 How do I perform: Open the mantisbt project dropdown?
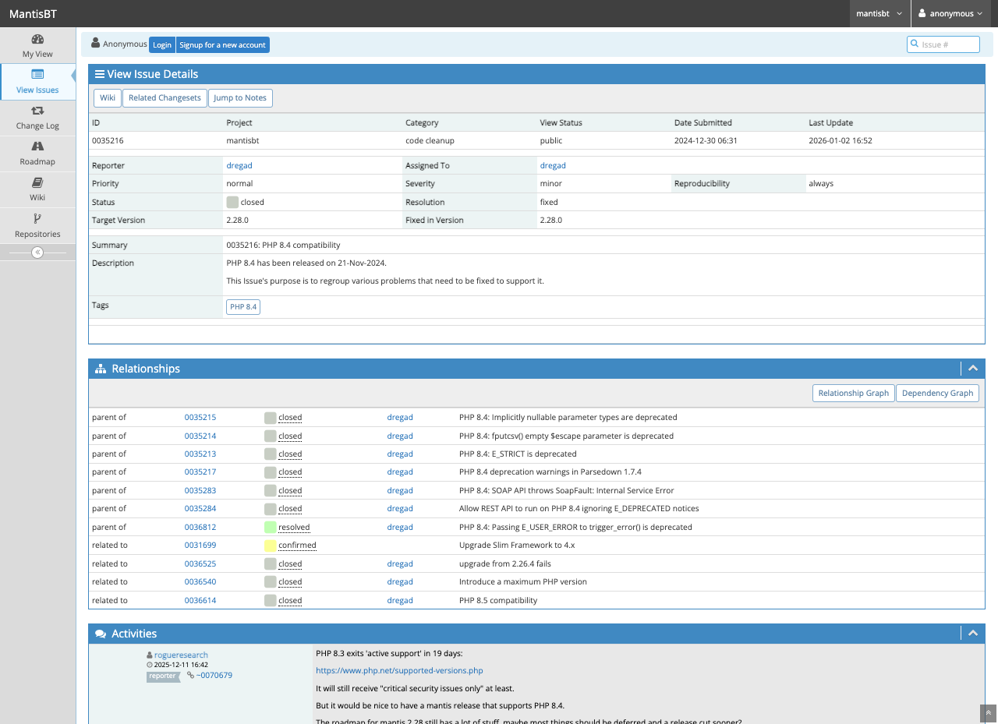tap(880, 14)
